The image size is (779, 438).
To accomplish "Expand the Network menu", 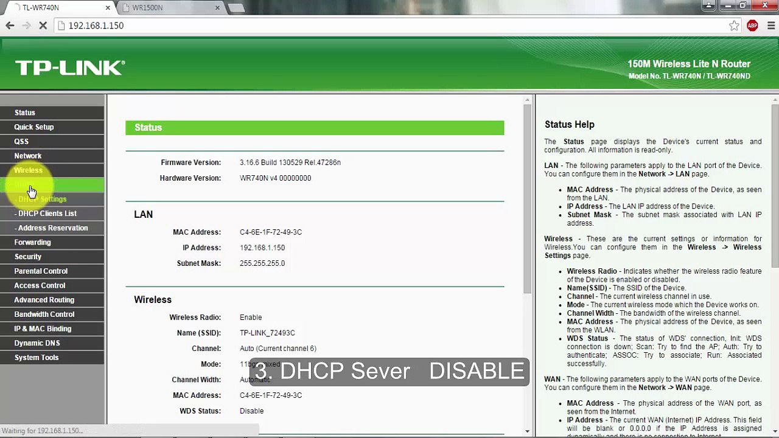I will point(28,156).
